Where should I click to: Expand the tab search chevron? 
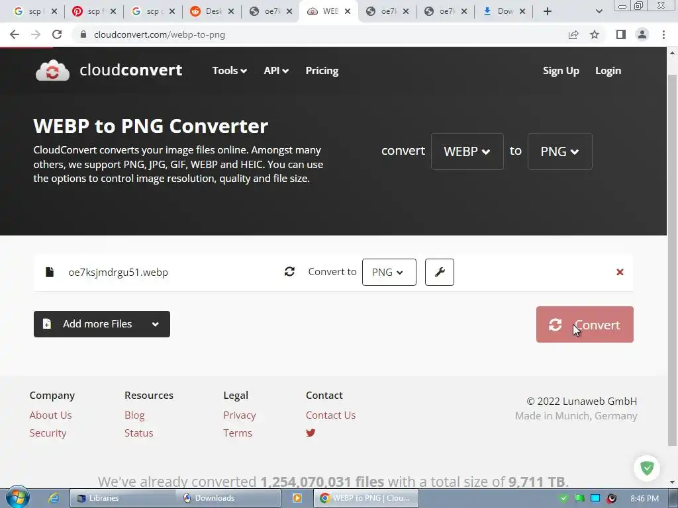click(x=599, y=11)
